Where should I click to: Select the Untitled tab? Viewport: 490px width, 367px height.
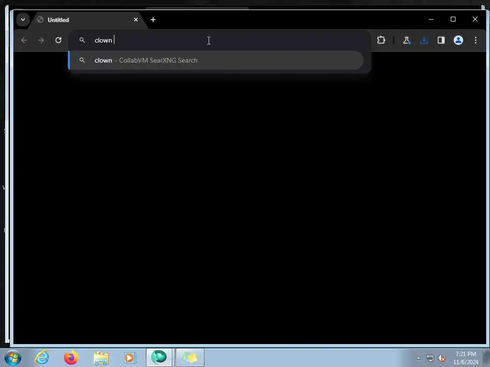coord(88,20)
